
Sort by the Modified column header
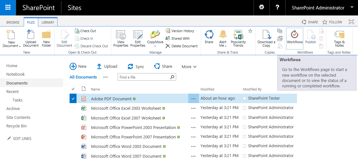[207, 89]
